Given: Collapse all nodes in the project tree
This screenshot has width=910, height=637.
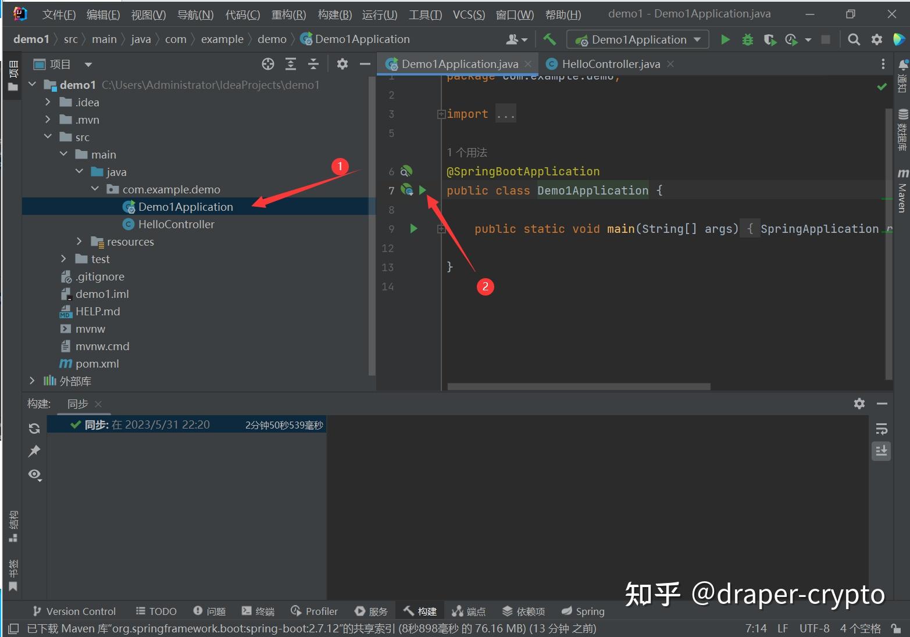Looking at the screenshot, I should click(313, 64).
